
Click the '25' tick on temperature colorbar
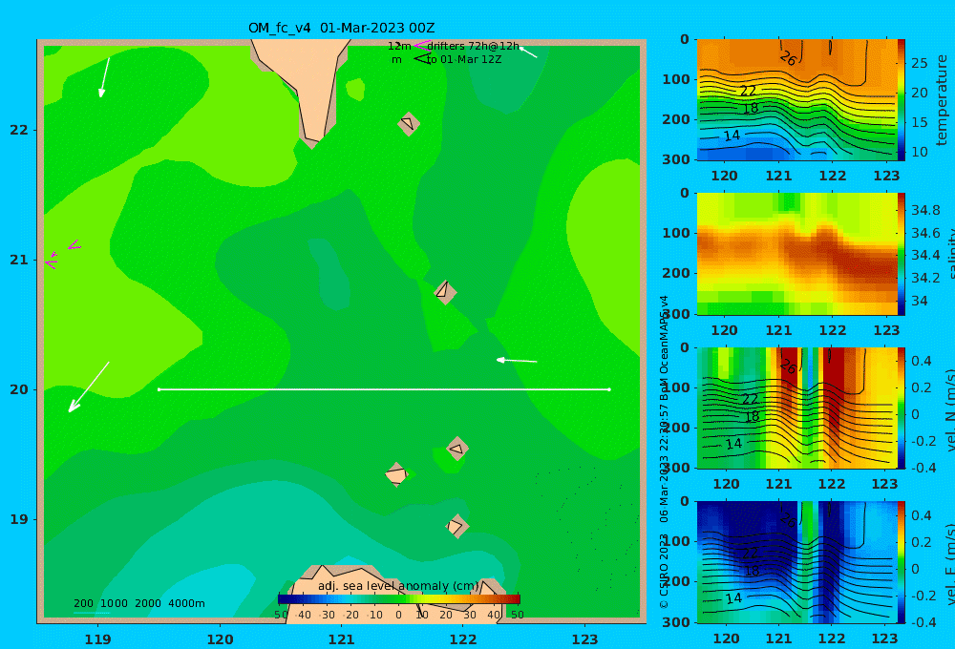pos(919,63)
